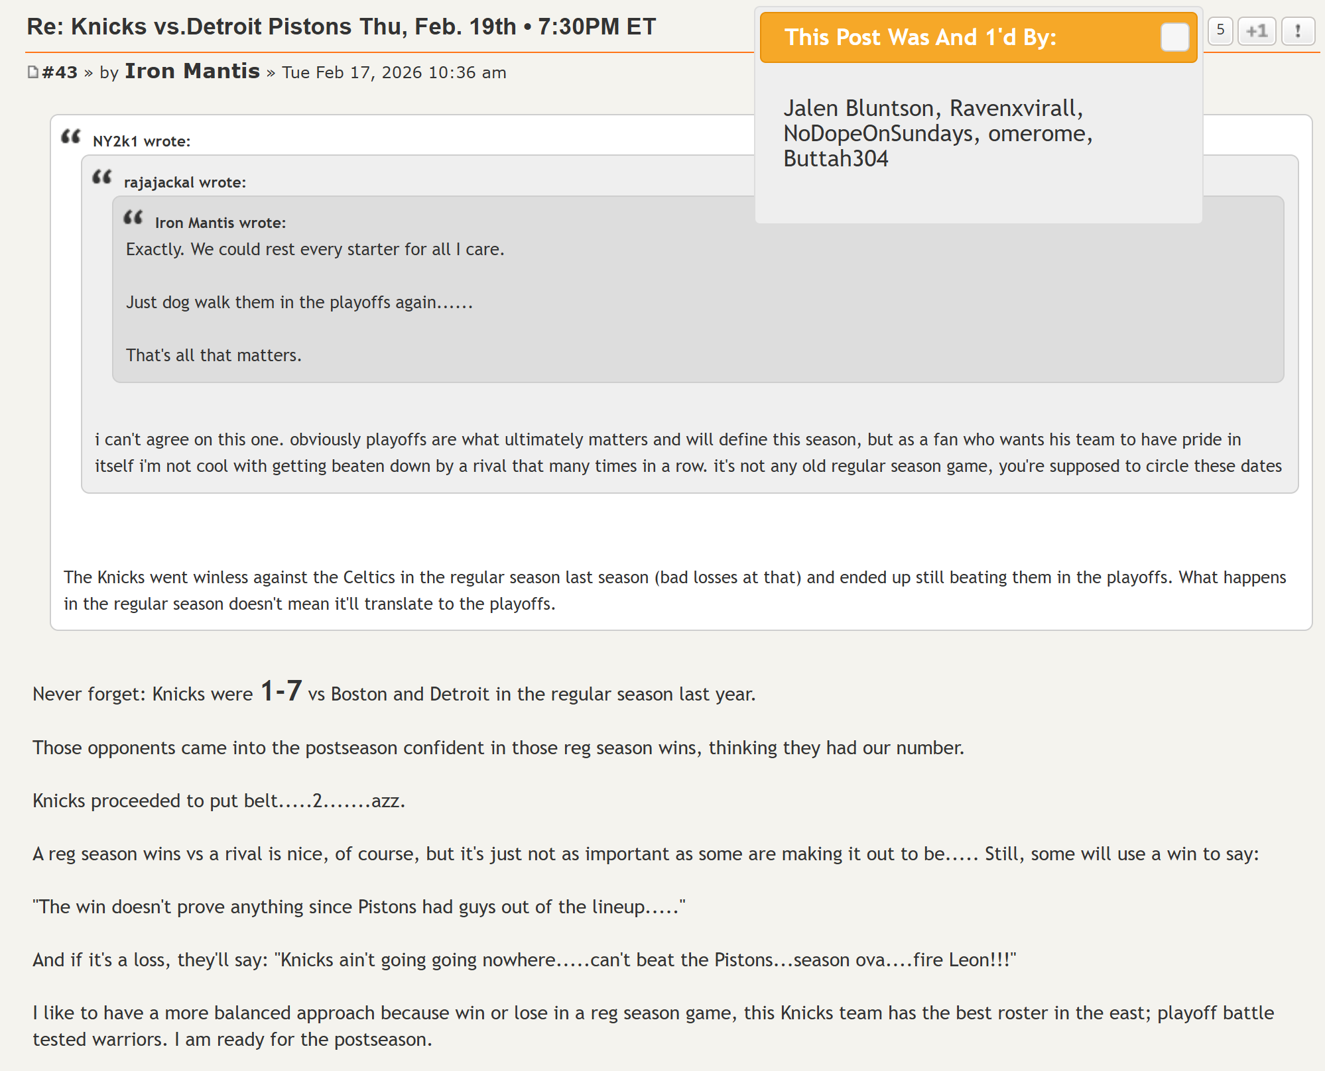Open the post title Re: Knicks vs.Detroit Pistons
Screen dimensions: 1325x1071
coord(342,27)
